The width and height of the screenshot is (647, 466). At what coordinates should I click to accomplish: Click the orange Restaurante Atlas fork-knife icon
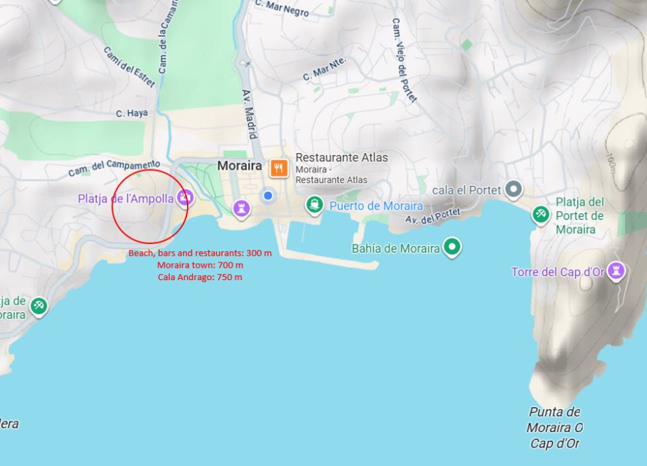click(279, 168)
